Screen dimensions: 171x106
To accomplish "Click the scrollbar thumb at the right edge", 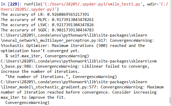I will pyautogui.click(x=170, y=100).
